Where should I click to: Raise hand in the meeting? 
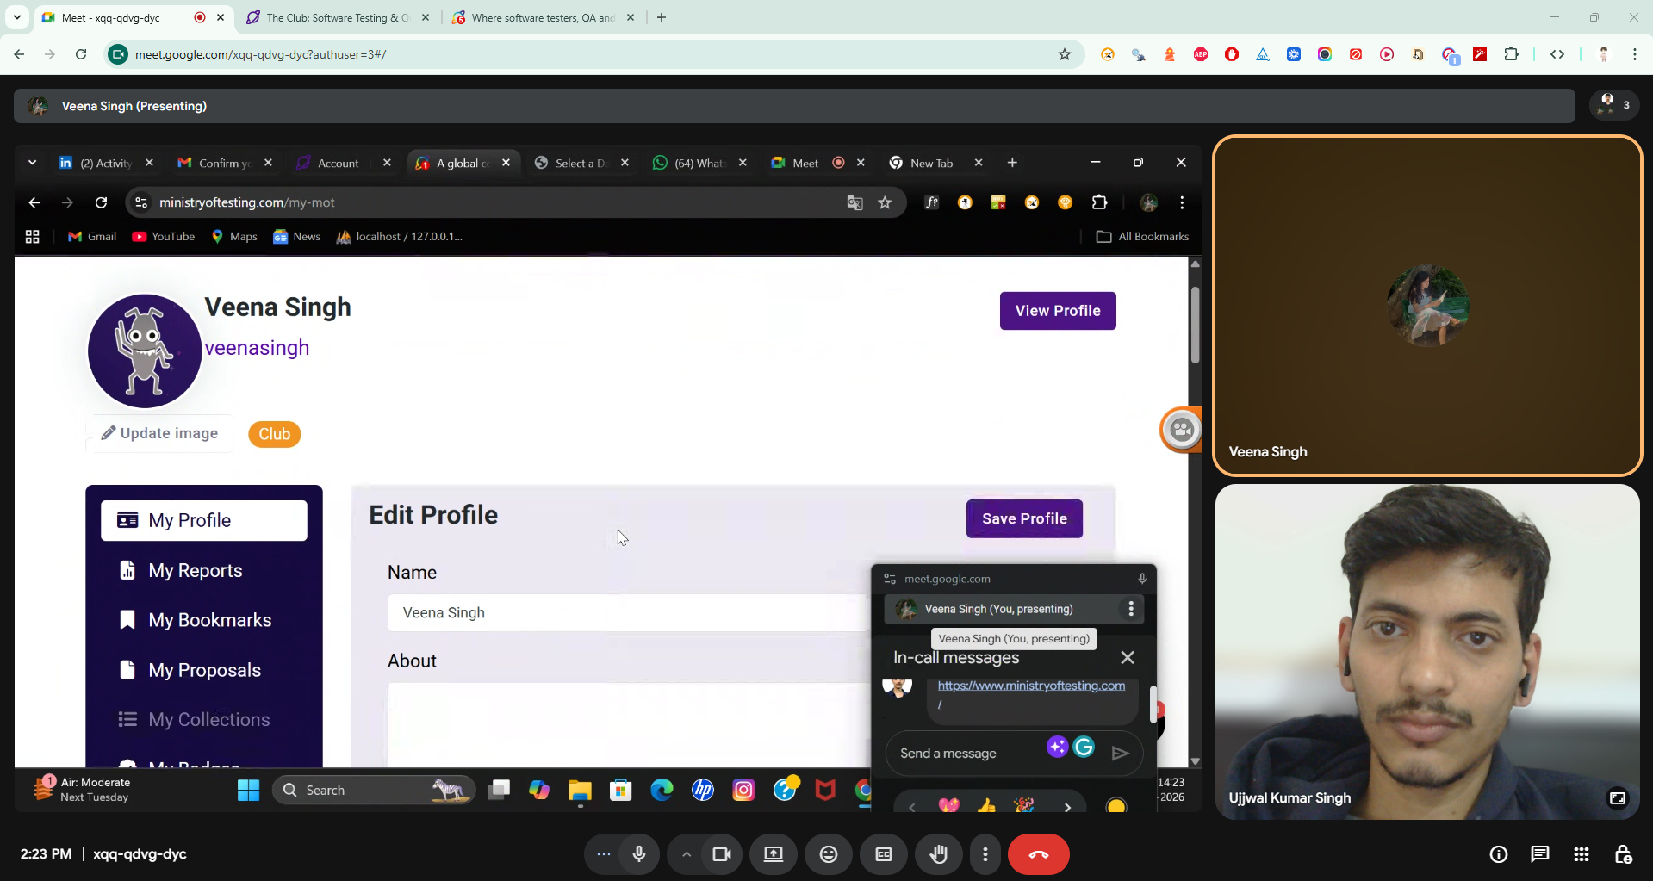938,854
